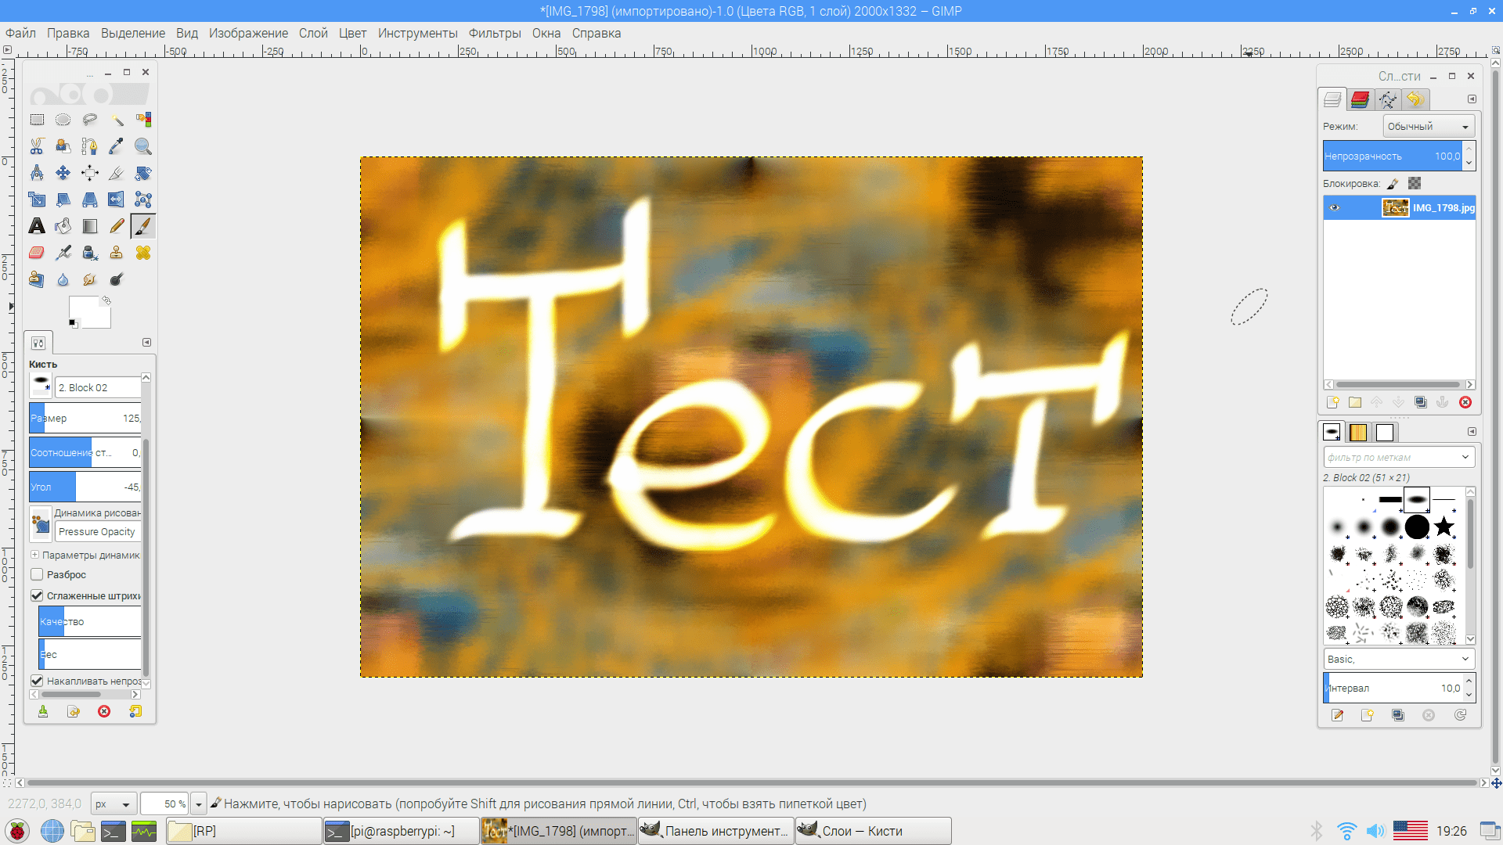Expand Параметры динамики section
The image size is (1503, 845).
click(x=34, y=555)
